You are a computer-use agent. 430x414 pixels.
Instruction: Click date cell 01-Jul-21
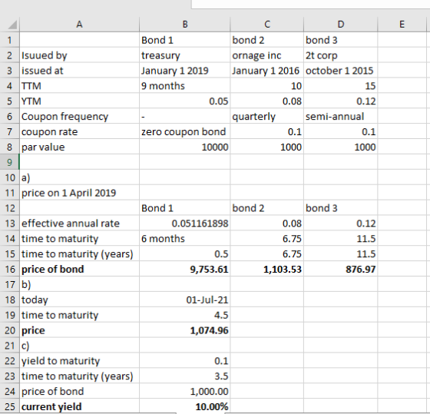point(185,300)
